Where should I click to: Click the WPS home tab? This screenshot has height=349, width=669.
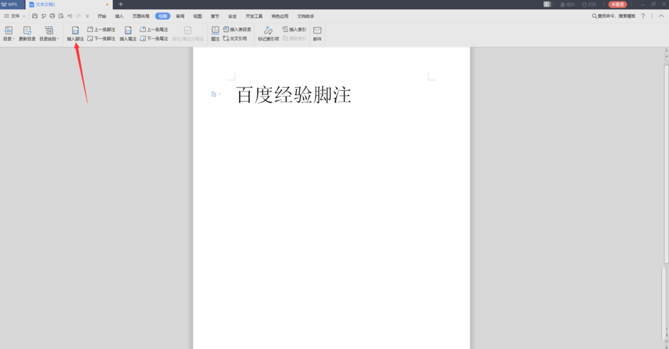12,4
